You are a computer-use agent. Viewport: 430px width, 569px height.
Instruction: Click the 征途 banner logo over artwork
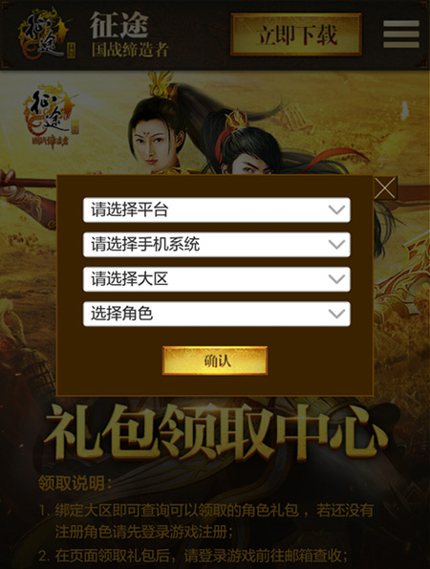50,118
